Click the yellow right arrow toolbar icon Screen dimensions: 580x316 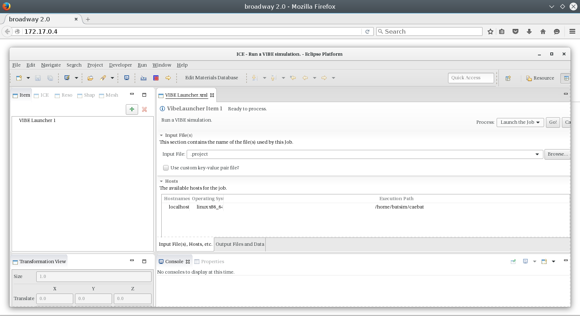[x=168, y=78]
